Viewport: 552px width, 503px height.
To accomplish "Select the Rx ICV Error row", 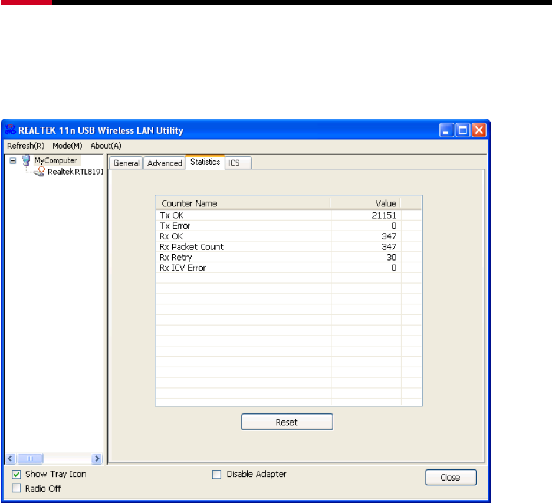I will point(288,268).
